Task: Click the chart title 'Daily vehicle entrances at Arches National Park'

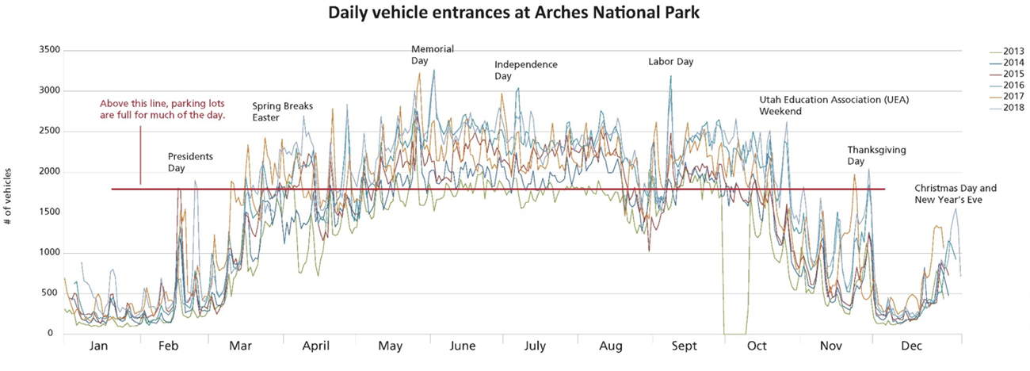Action: coord(516,13)
